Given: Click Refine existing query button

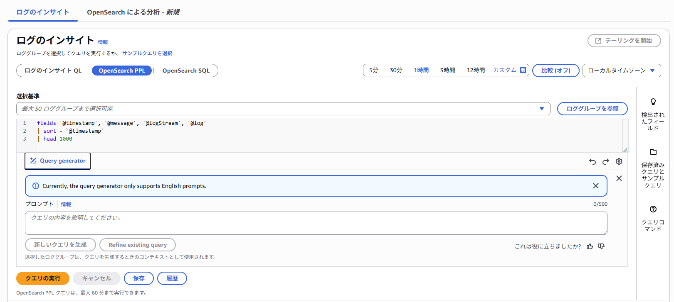Looking at the screenshot, I should pyautogui.click(x=138, y=245).
